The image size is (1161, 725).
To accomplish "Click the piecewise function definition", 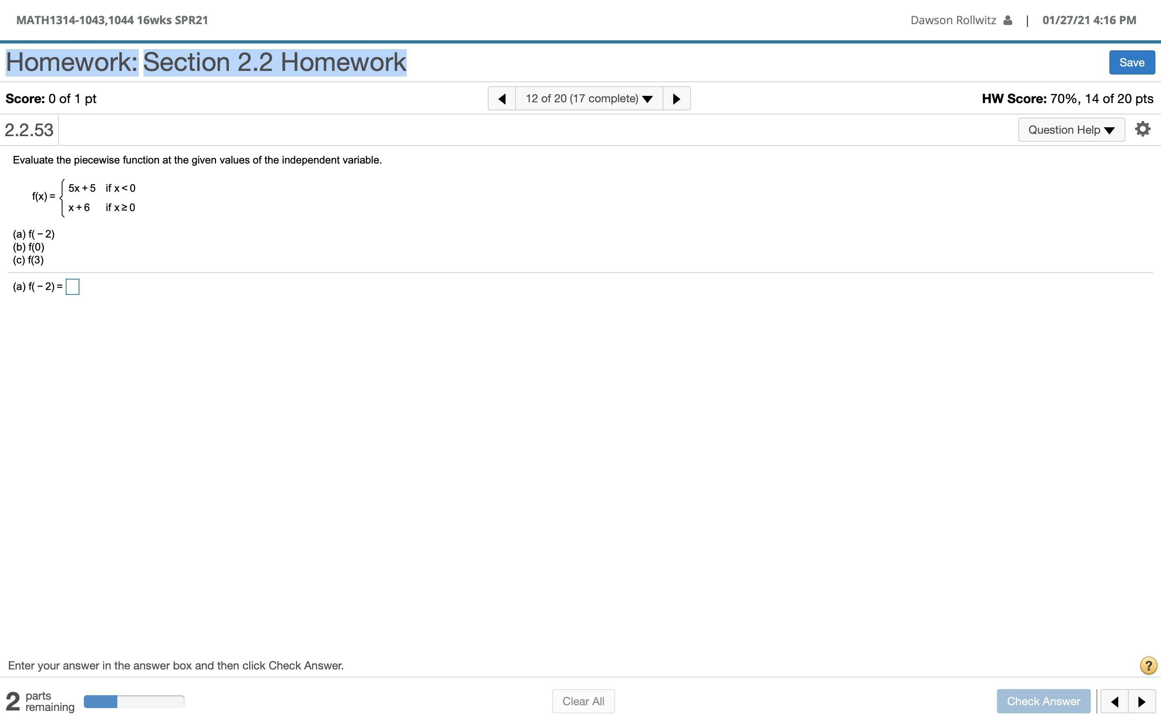I will [84, 197].
